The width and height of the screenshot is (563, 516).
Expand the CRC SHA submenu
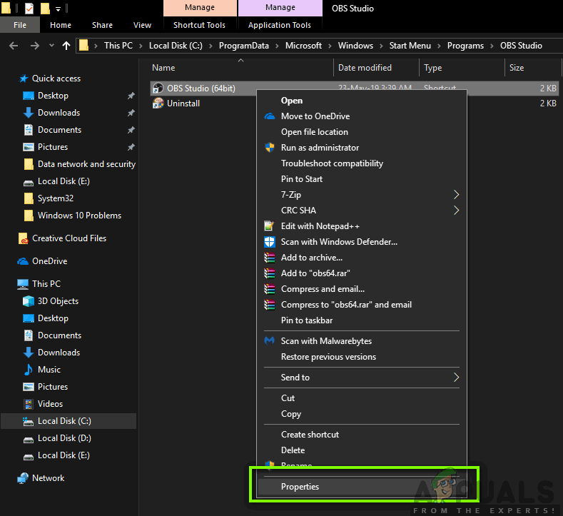pos(298,211)
